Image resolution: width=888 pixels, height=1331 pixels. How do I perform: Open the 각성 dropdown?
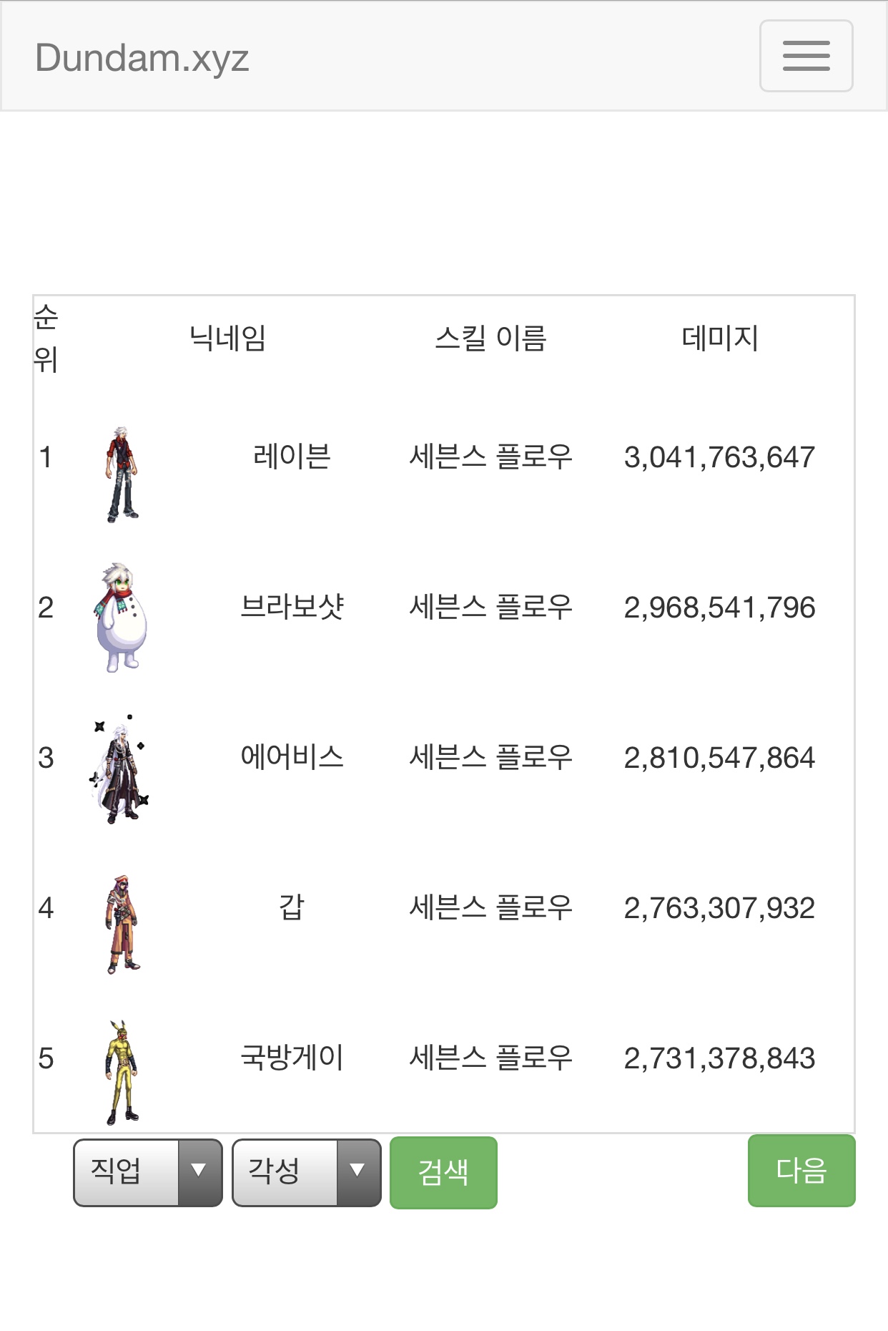pyautogui.click(x=307, y=1172)
